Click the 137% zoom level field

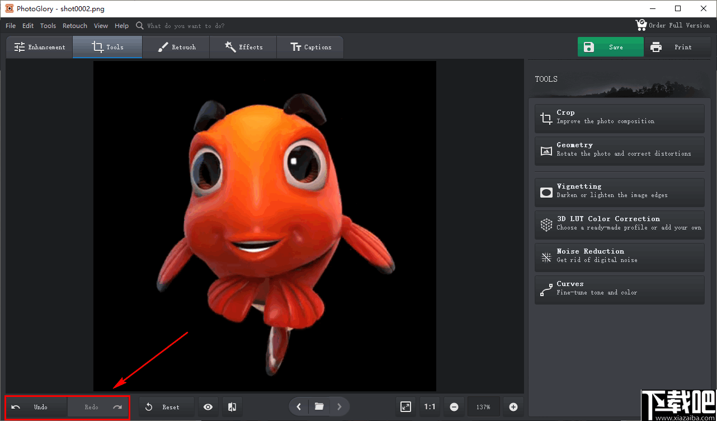(484, 407)
